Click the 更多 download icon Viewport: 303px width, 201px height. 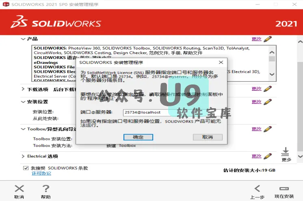pos(285,152)
